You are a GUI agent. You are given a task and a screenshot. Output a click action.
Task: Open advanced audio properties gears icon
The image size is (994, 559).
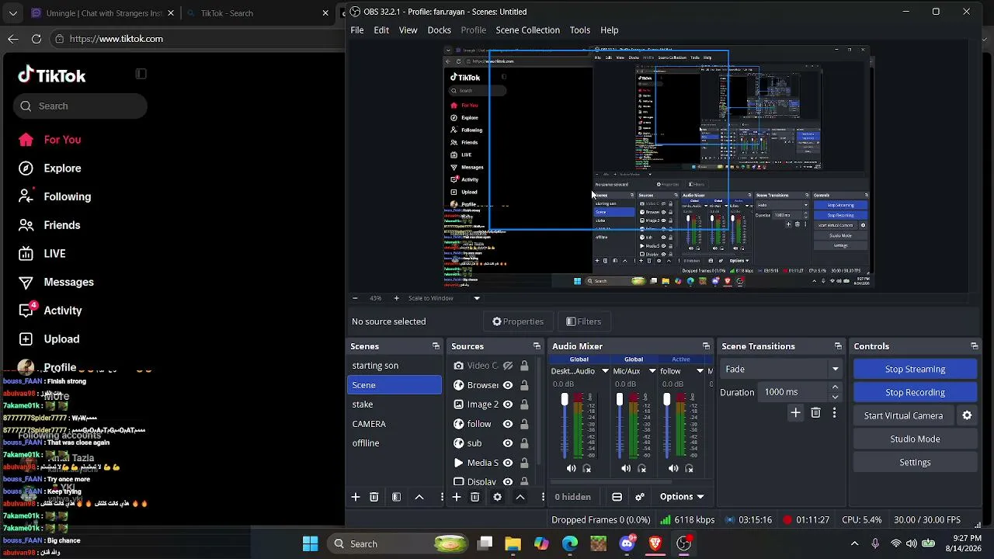[640, 497]
